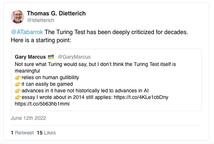Click the pointing-hand emoji before 'advances in it'

18,91
